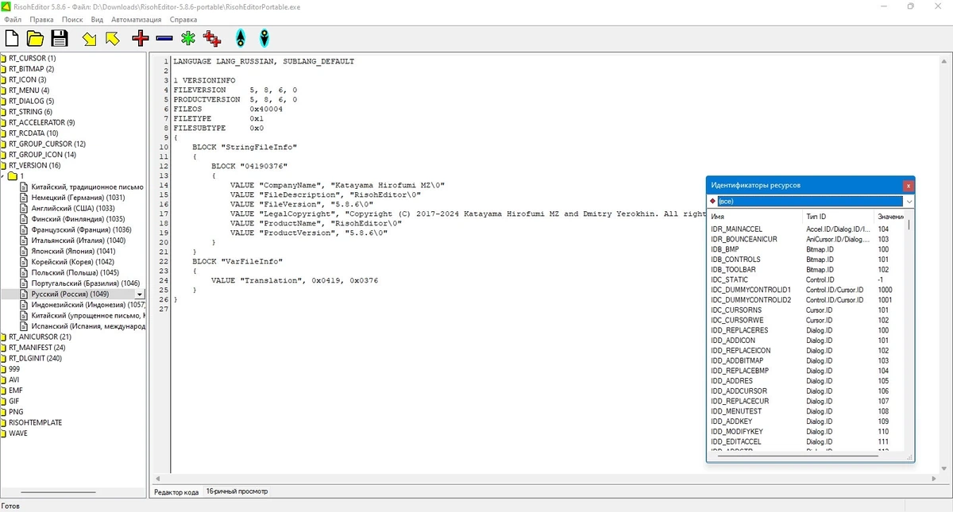Close the Идентификаторы ресурсов panel
The width and height of the screenshot is (953, 512).
pyautogui.click(x=908, y=185)
